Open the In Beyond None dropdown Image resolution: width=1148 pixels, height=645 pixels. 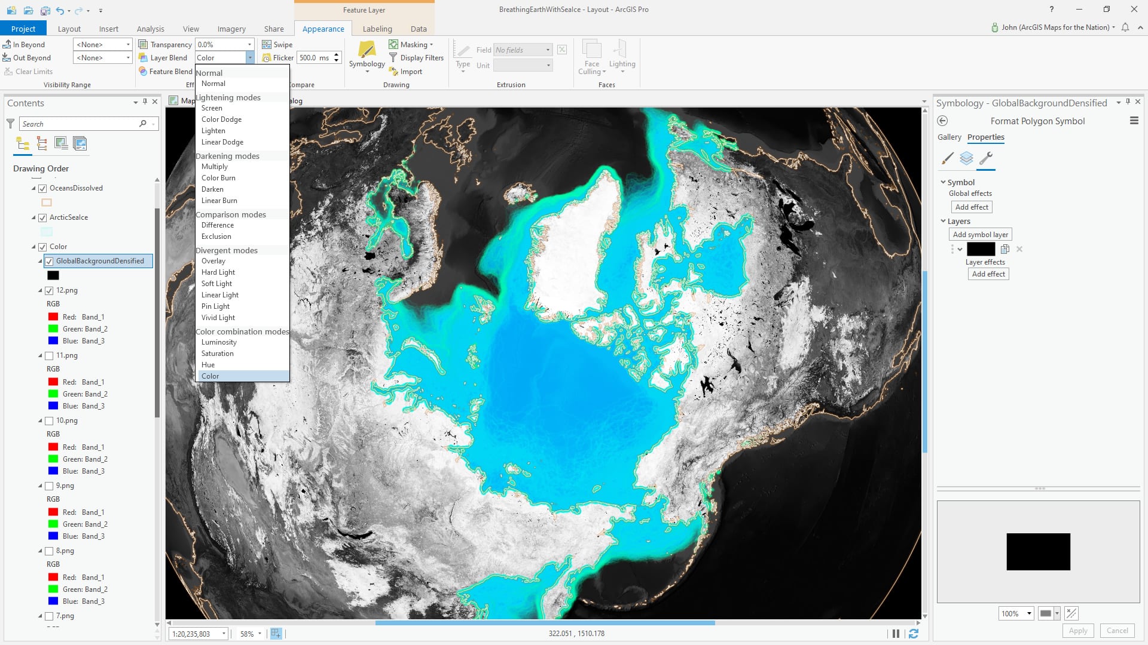[128, 45]
